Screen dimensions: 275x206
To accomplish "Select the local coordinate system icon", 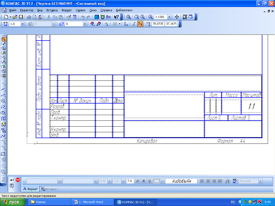I will coord(126,24).
